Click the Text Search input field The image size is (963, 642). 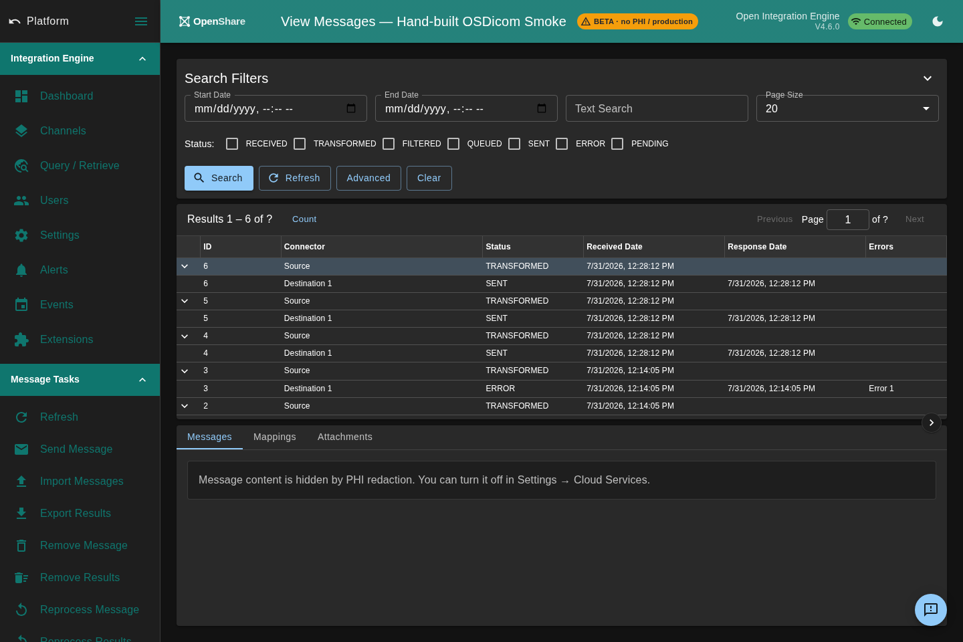[x=657, y=108]
